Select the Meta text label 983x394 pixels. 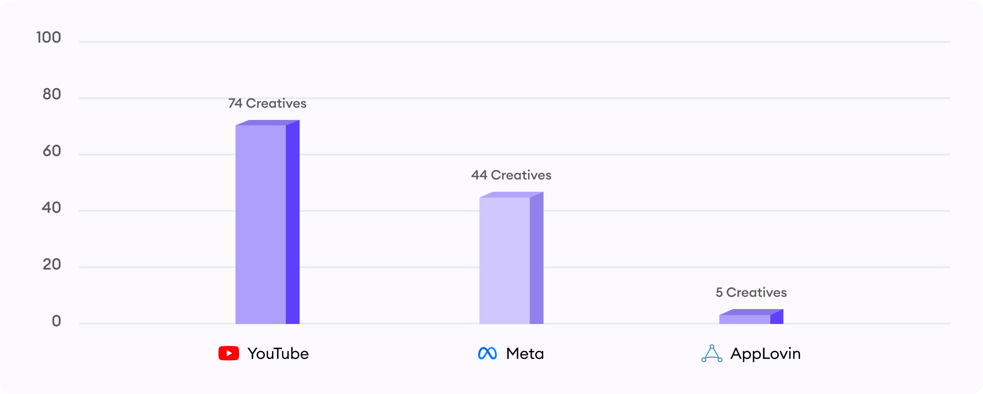pos(525,354)
